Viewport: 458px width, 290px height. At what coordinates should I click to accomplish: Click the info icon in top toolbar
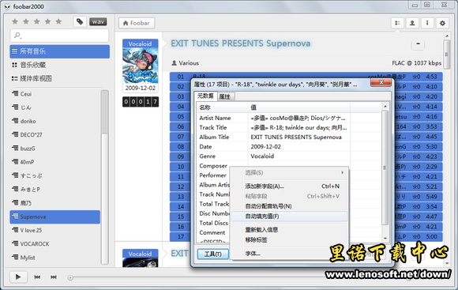[427, 23]
